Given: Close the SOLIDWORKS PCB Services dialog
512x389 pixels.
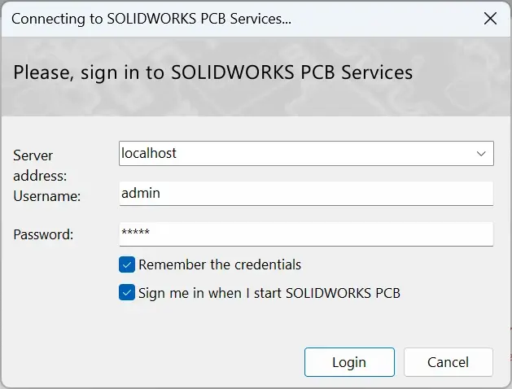Looking at the screenshot, I should [x=490, y=19].
